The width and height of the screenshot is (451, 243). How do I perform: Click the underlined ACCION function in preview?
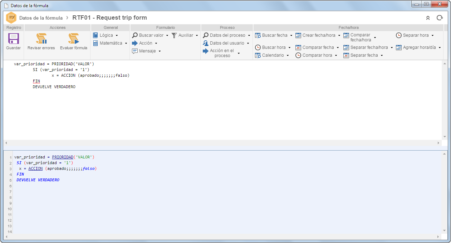click(x=35, y=168)
